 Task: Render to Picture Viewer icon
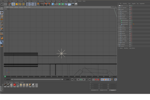pos(45,4)
